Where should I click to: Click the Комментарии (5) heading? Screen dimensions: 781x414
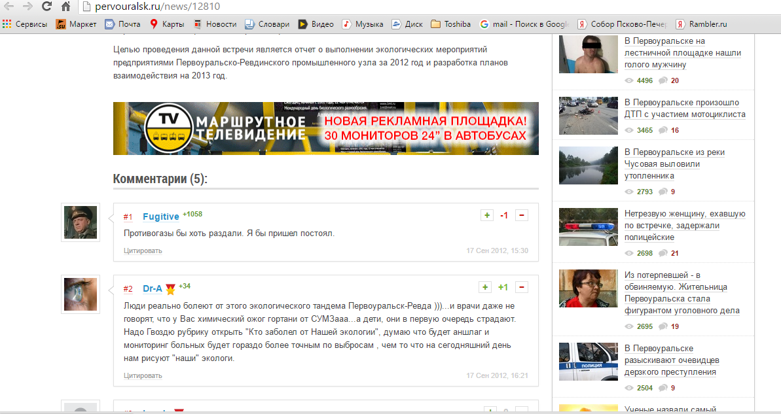[160, 179]
